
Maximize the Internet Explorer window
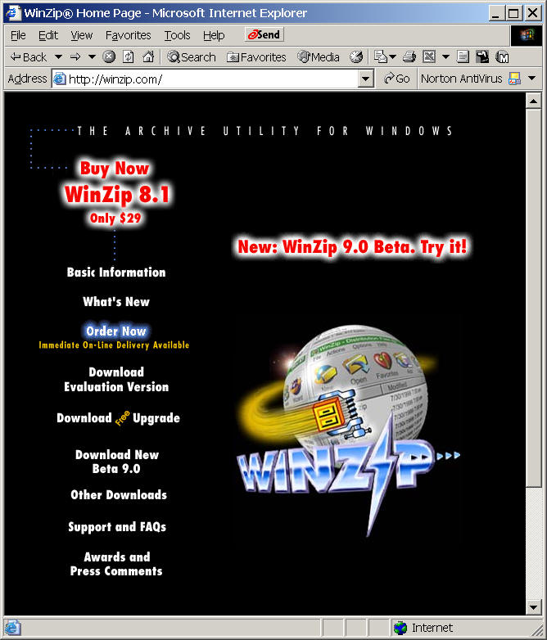513,13
